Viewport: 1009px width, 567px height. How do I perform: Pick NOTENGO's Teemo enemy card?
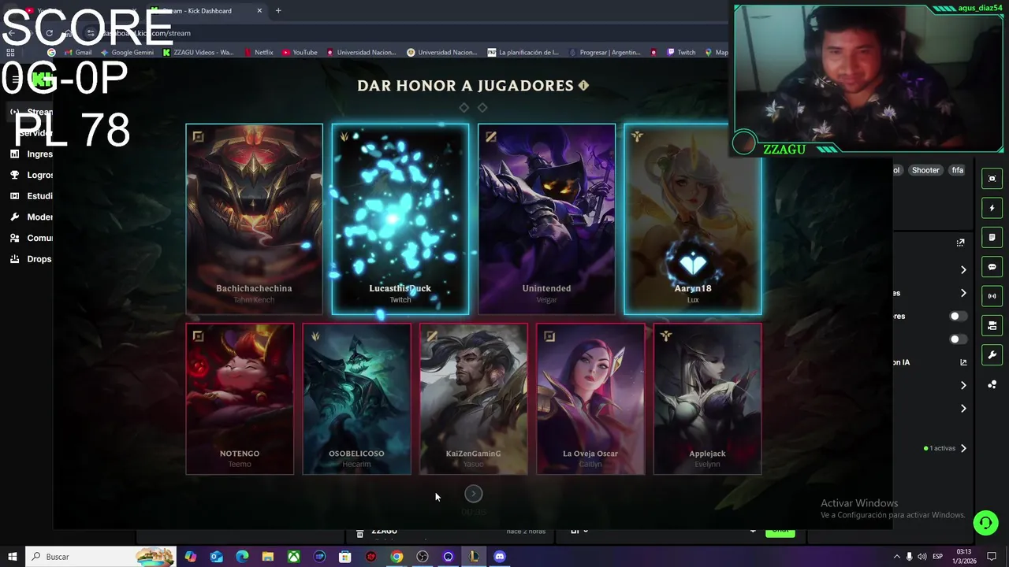pos(240,399)
